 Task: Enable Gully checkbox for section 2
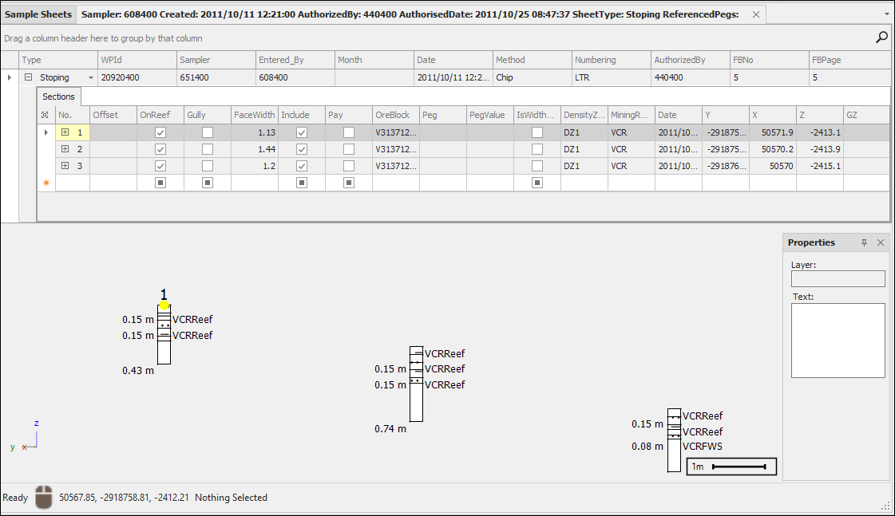[x=208, y=149]
